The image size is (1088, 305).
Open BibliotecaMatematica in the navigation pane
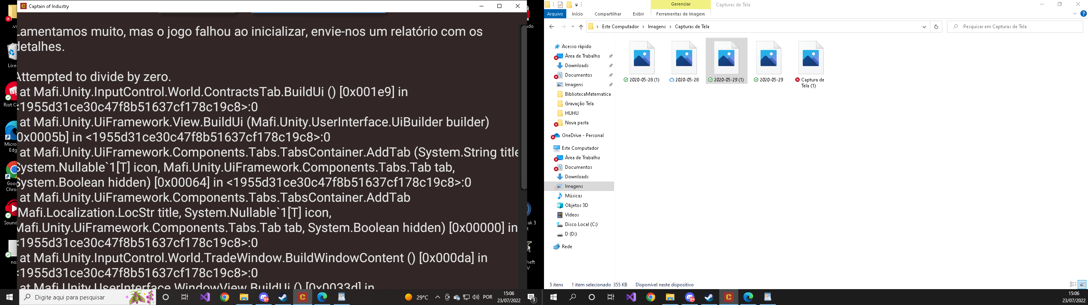[x=587, y=94]
